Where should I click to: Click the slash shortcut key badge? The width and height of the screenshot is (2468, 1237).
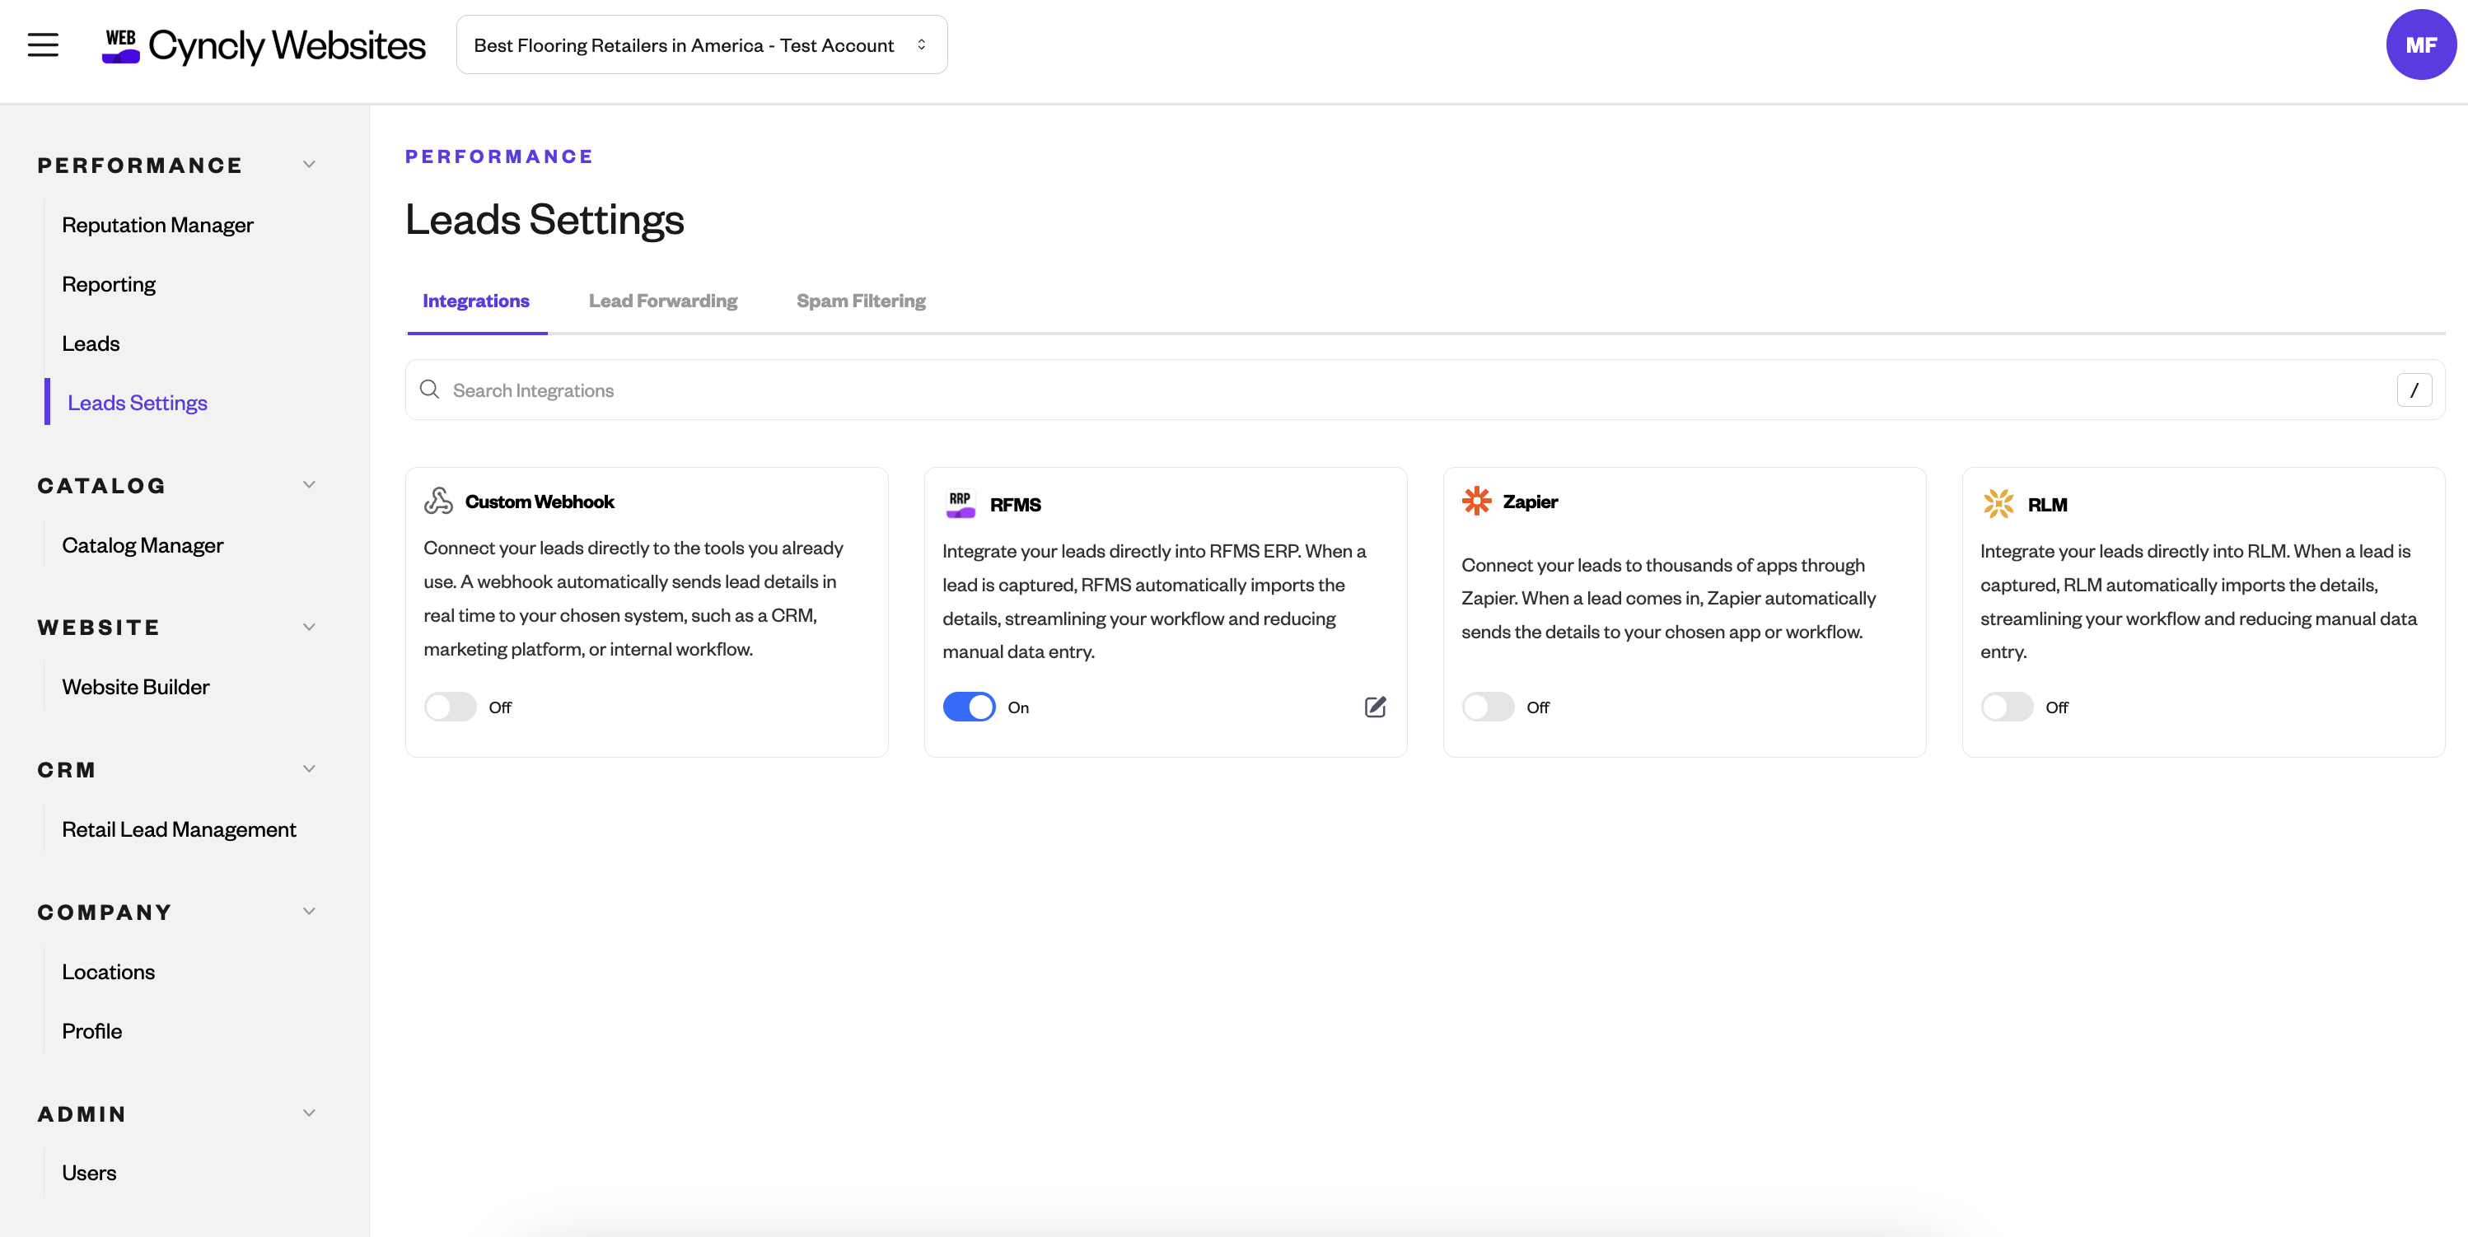point(2414,390)
